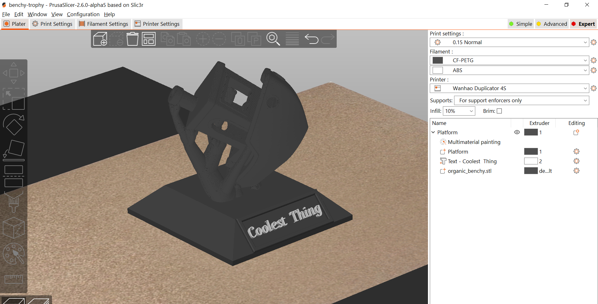Image resolution: width=598 pixels, height=304 pixels.
Task: Open the Window menu
Action: [x=37, y=14]
